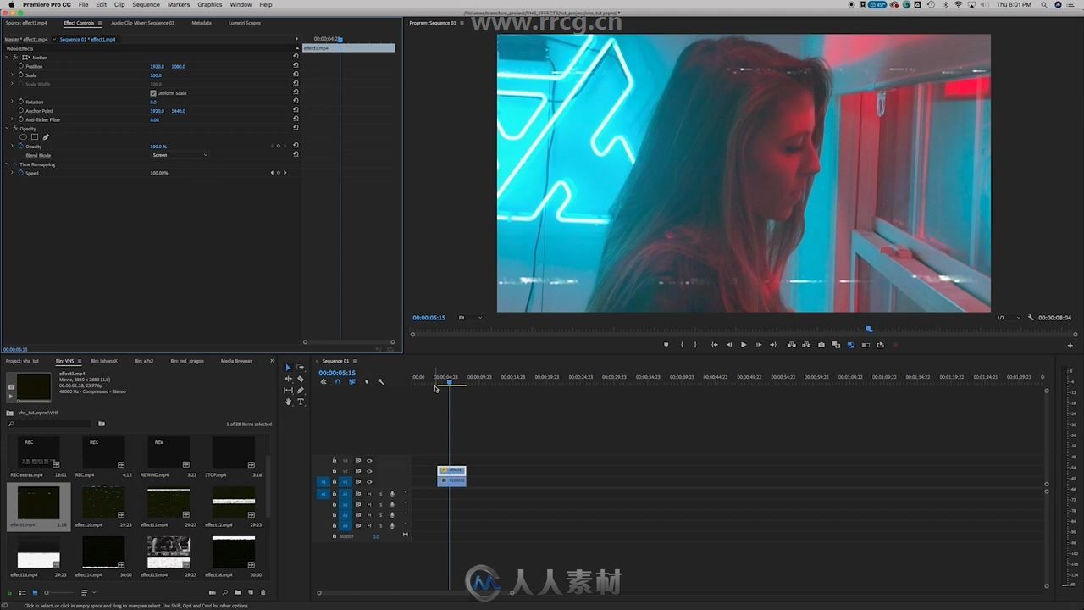Toggle V3 track output eye
The width and height of the screenshot is (1084, 610).
point(369,461)
